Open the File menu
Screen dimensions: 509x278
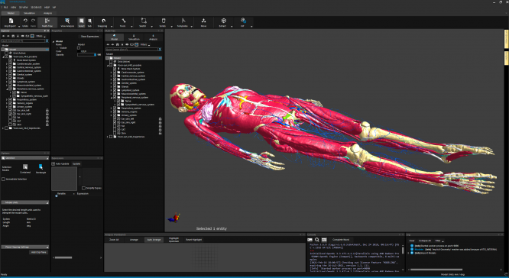[5, 7]
